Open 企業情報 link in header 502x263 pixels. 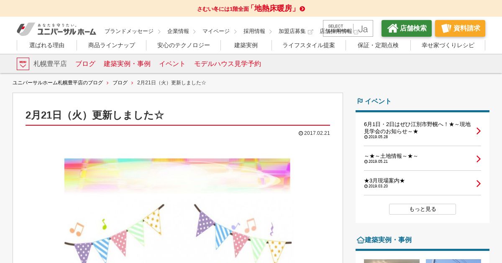click(178, 31)
